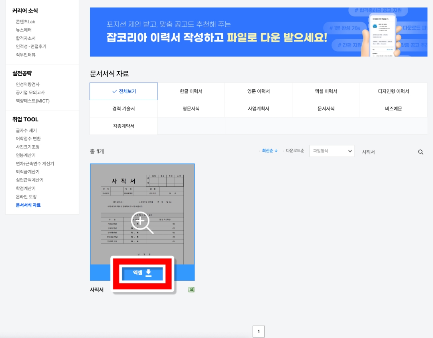433x338 pixels.
Task: Click the 실전공략 heading
Action: click(22, 73)
